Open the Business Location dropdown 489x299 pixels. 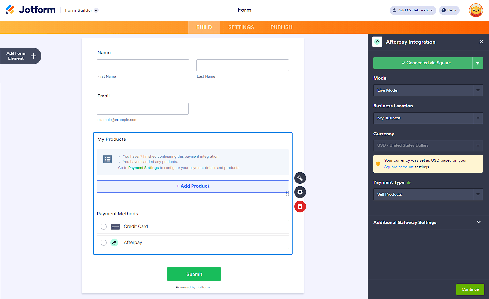click(x=428, y=118)
